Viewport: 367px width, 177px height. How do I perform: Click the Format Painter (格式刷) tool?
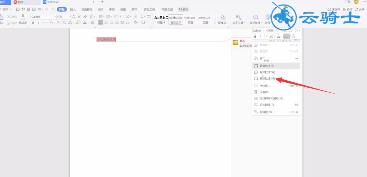coord(23,19)
